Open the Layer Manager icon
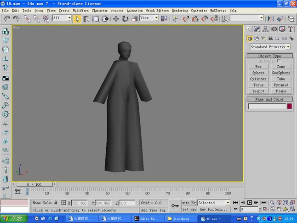Viewport: 297px width, 223px height. coord(291,19)
